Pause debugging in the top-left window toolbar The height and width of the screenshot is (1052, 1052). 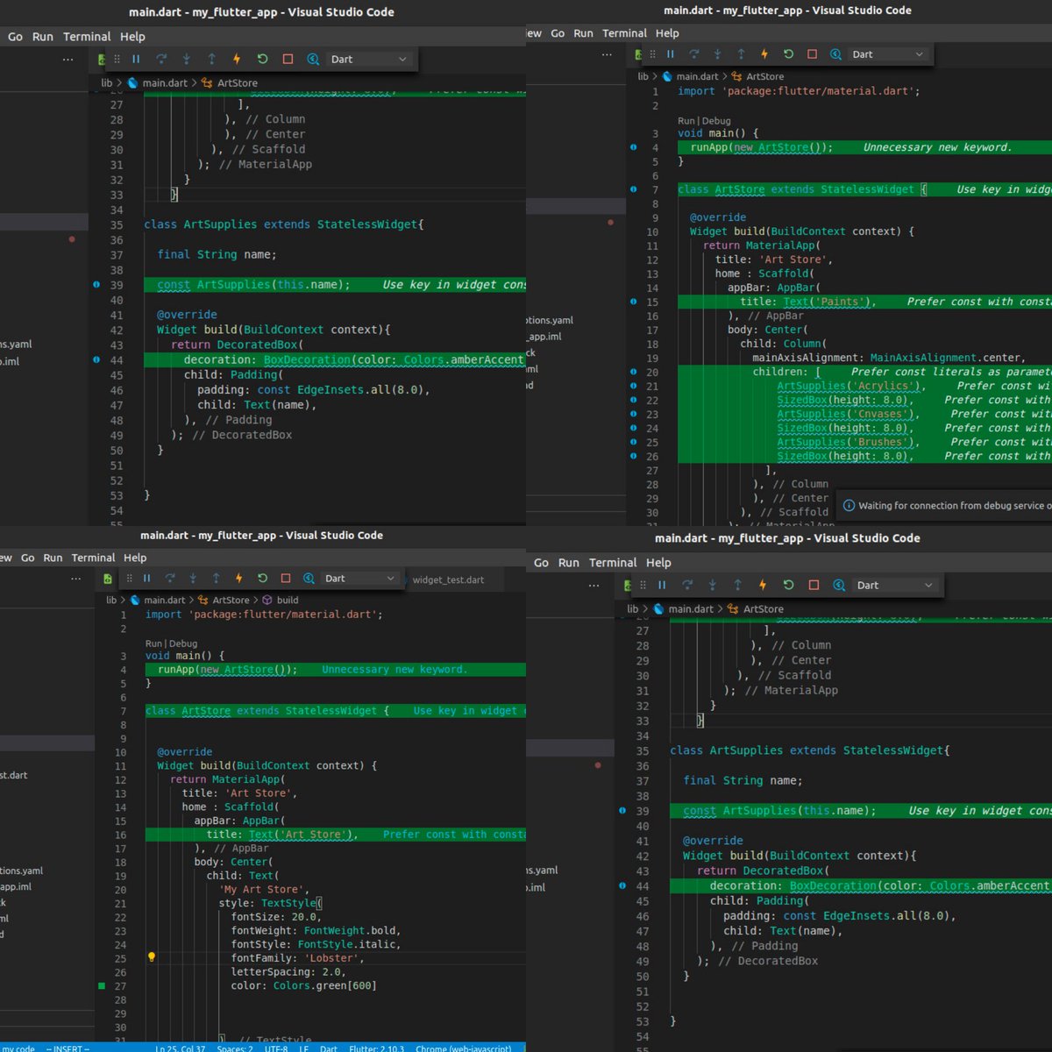coord(136,59)
